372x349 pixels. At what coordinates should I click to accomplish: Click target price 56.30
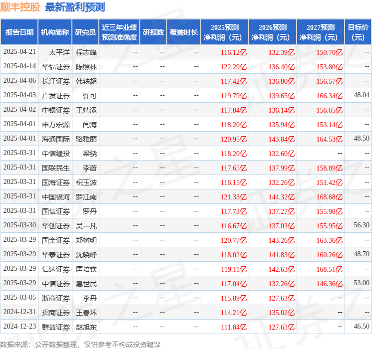click(362, 225)
